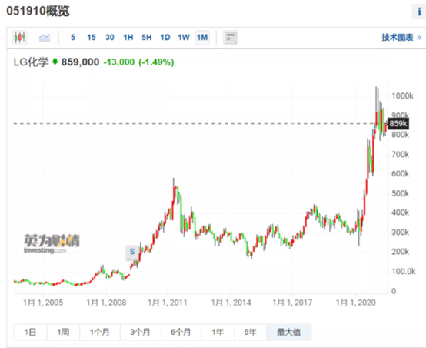Select the 30 minute interval

(x=110, y=37)
